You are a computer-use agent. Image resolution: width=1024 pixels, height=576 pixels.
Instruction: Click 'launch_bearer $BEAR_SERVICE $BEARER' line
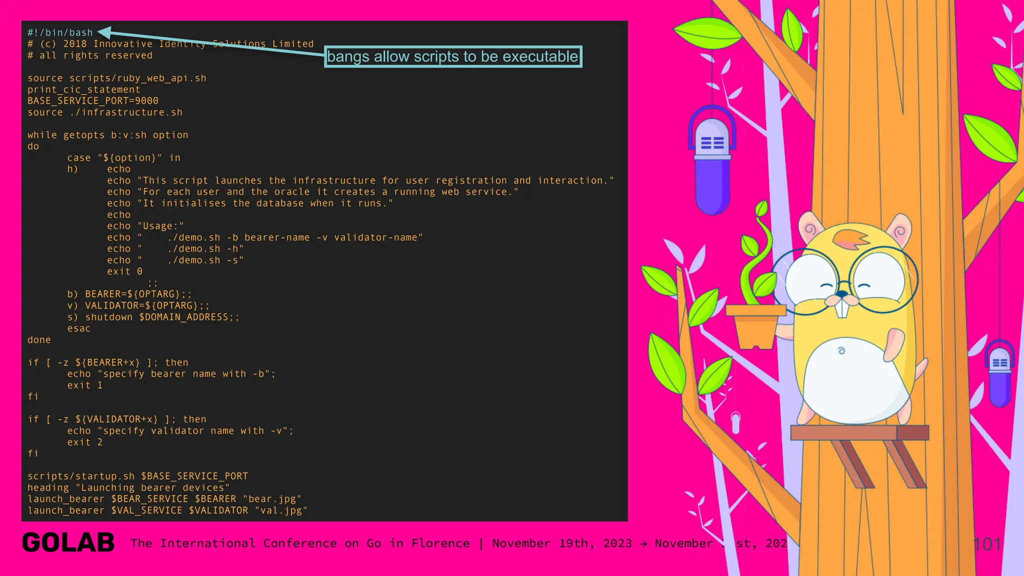(164, 499)
